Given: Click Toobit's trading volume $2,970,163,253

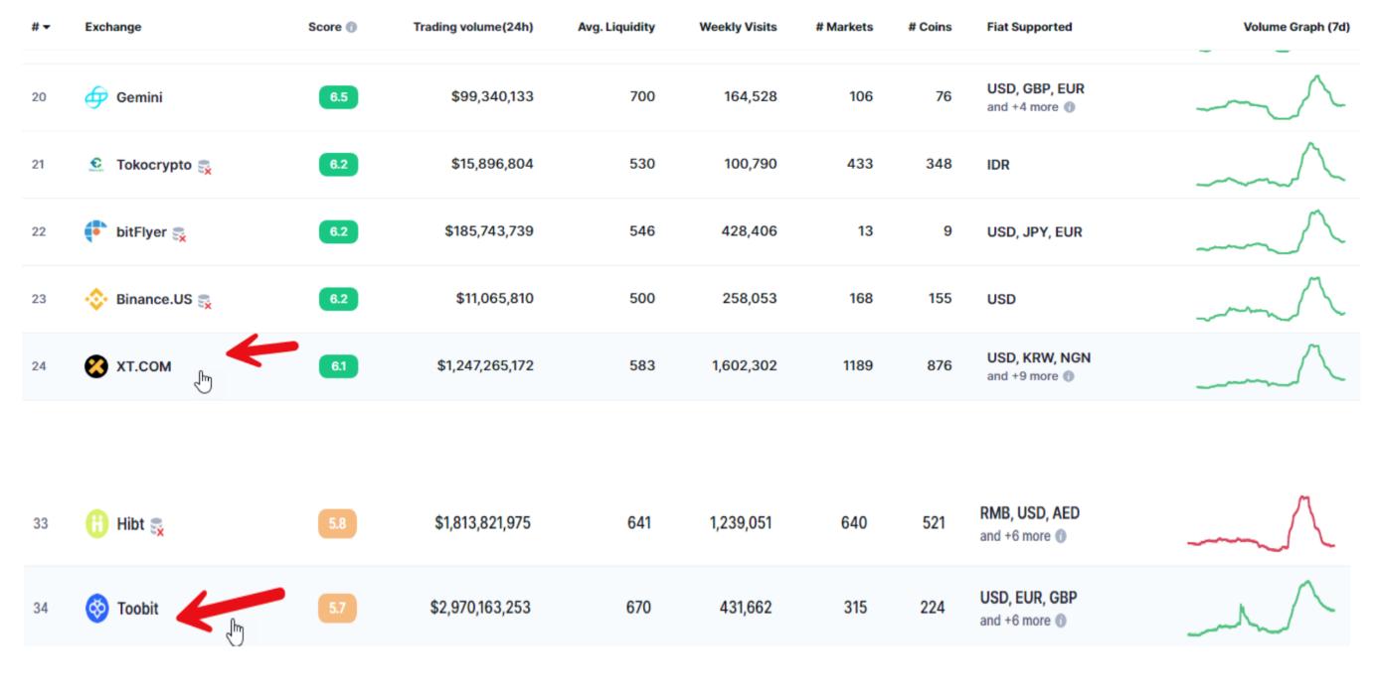Looking at the screenshot, I should (480, 608).
